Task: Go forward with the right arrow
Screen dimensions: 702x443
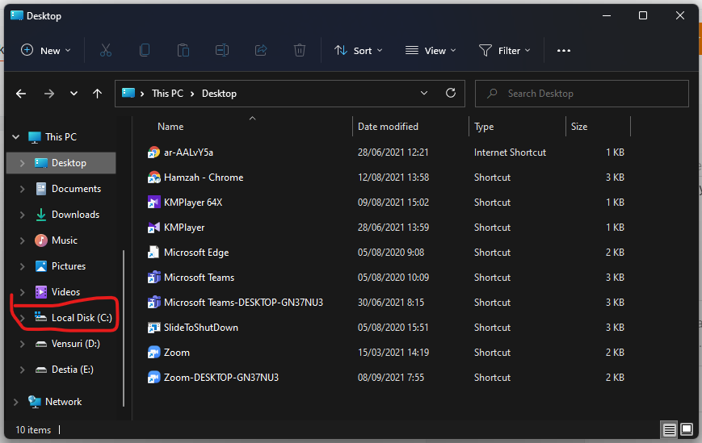Action: 49,94
